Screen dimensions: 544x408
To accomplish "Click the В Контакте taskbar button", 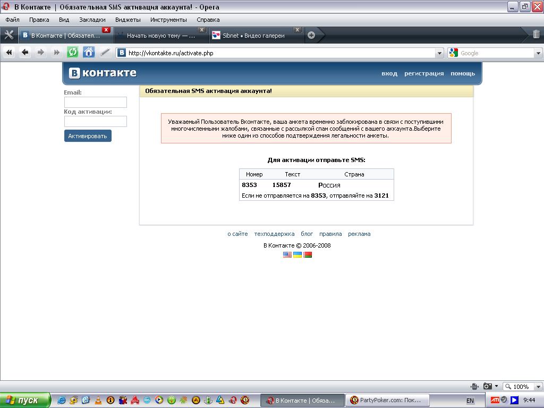I will click(x=302, y=401).
